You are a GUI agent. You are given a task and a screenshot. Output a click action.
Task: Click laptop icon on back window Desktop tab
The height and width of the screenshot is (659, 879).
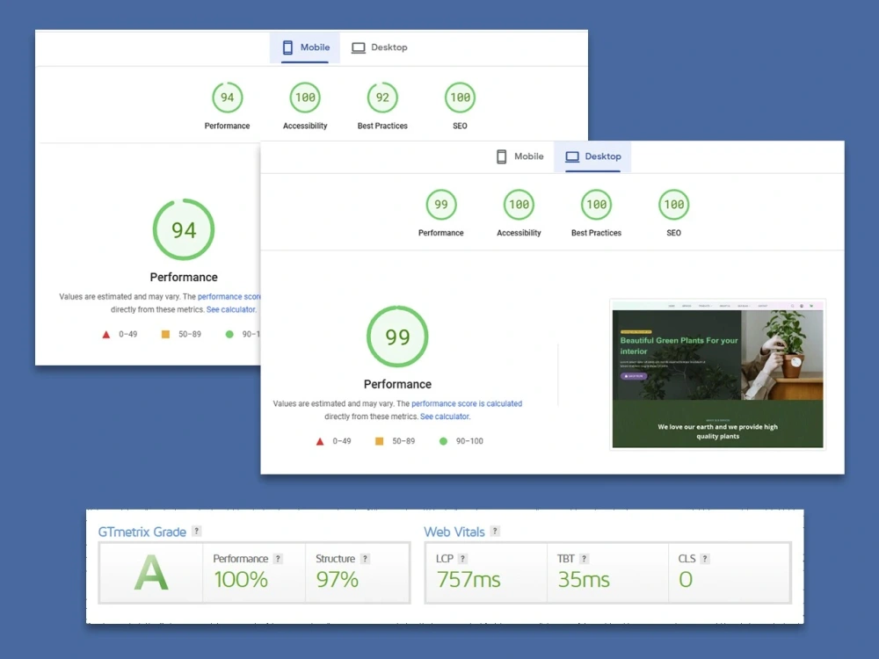pos(359,47)
